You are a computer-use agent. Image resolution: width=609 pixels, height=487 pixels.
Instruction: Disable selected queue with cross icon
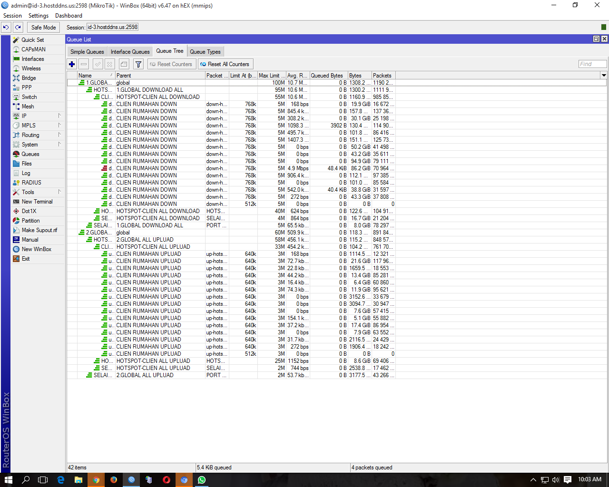point(109,64)
